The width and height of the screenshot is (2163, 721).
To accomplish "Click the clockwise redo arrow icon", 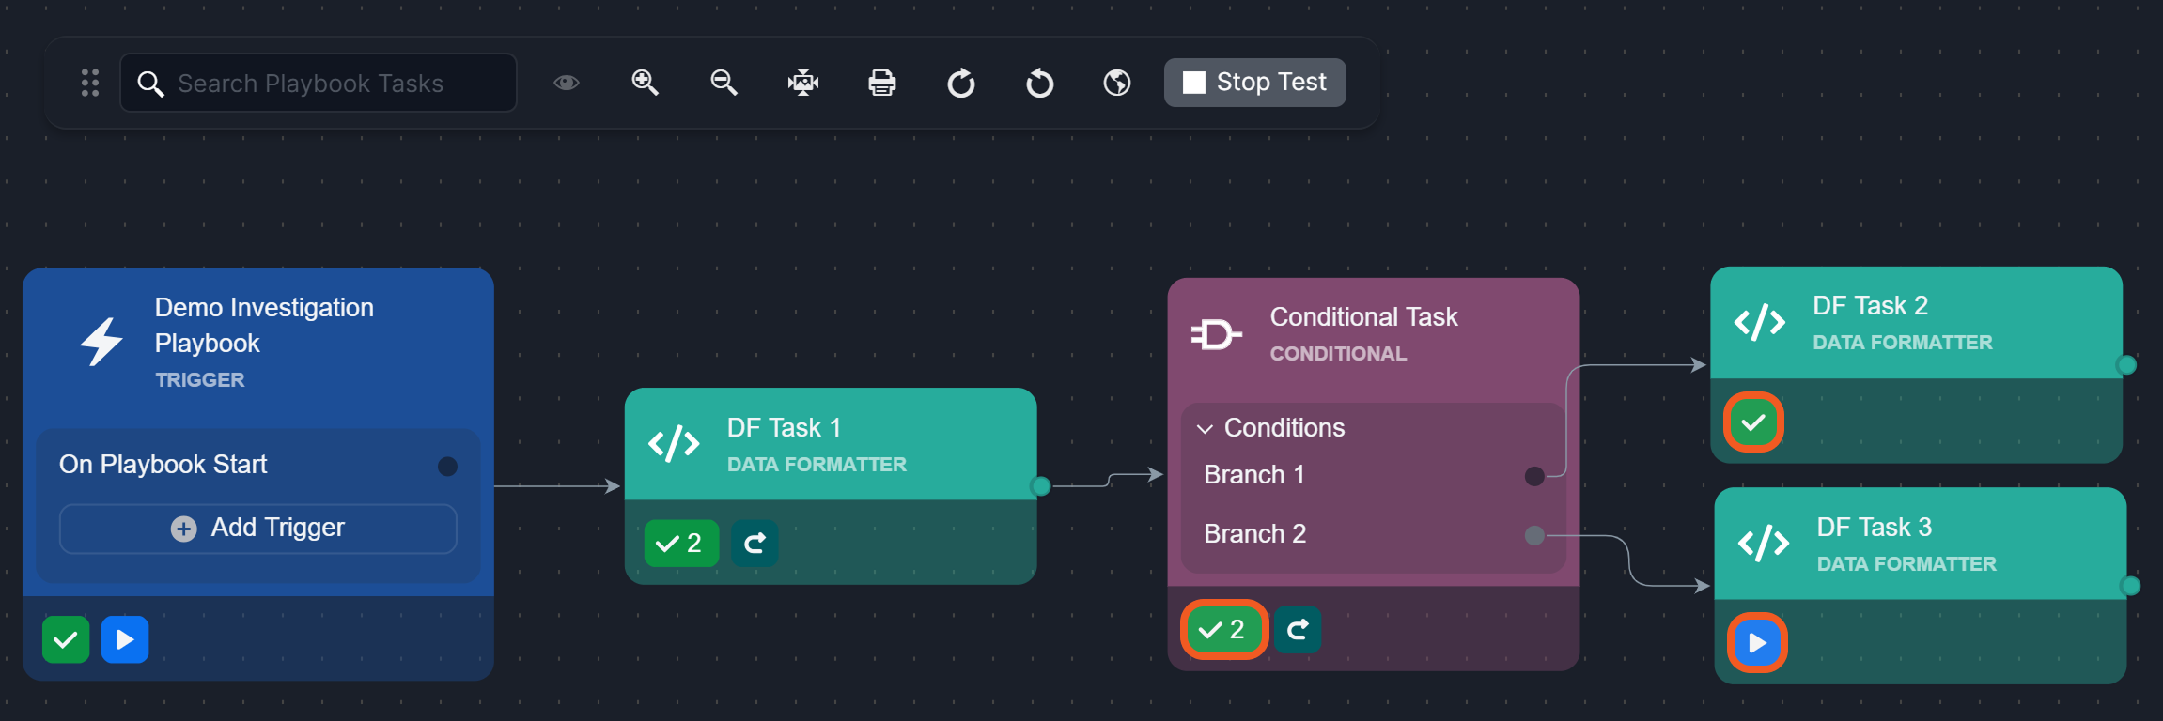I will [960, 83].
